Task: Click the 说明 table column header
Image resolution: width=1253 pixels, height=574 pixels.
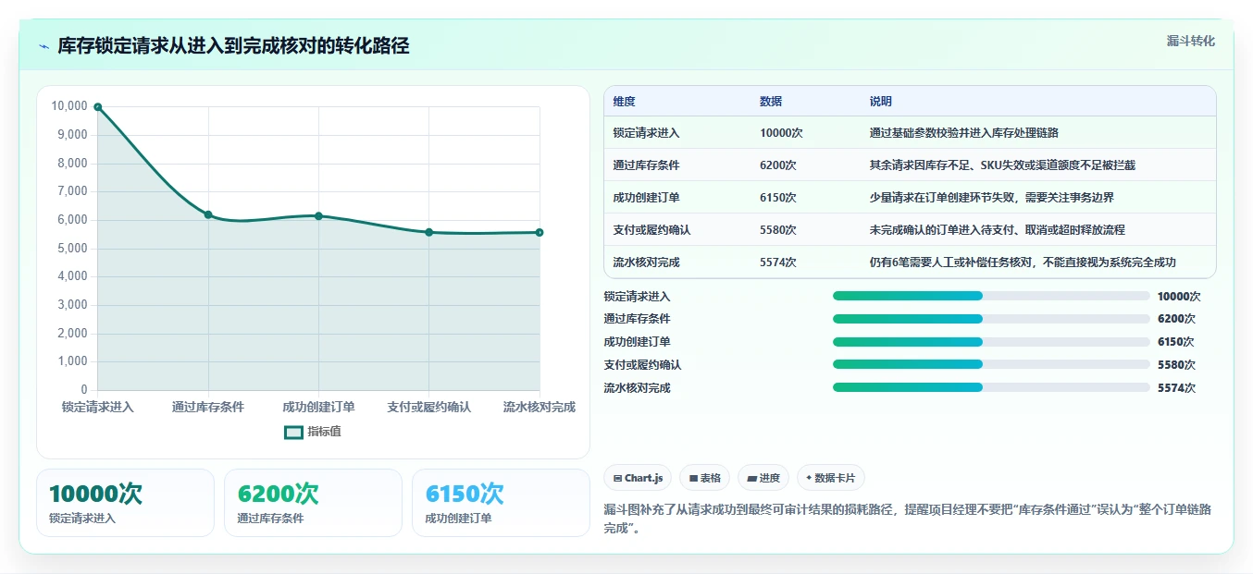Action: pos(881,102)
